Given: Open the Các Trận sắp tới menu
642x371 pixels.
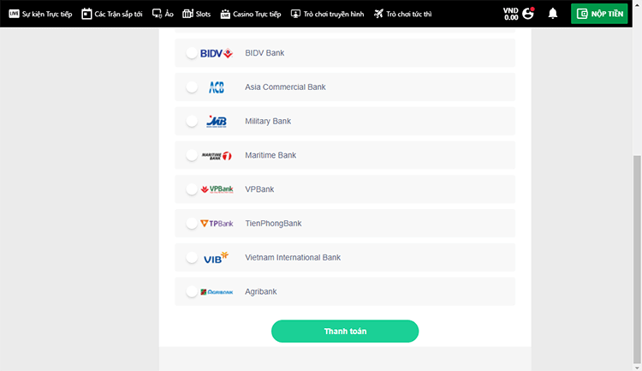Looking at the screenshot, I should coord(112,14).
